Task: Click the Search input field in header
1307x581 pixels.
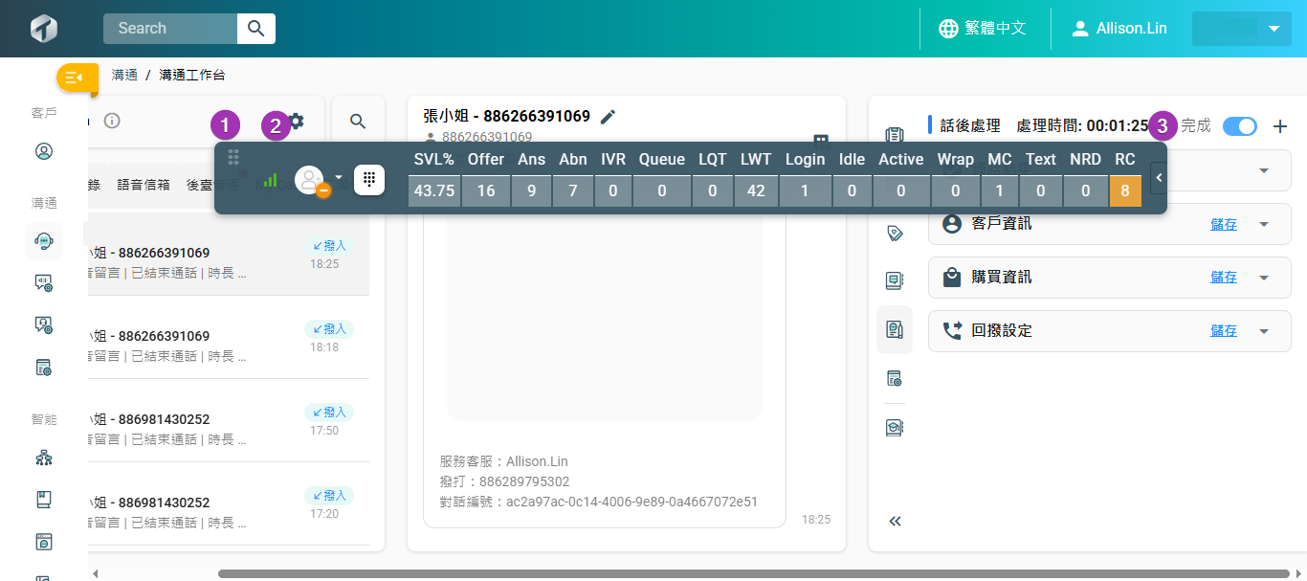Action: tap(170, 29)
